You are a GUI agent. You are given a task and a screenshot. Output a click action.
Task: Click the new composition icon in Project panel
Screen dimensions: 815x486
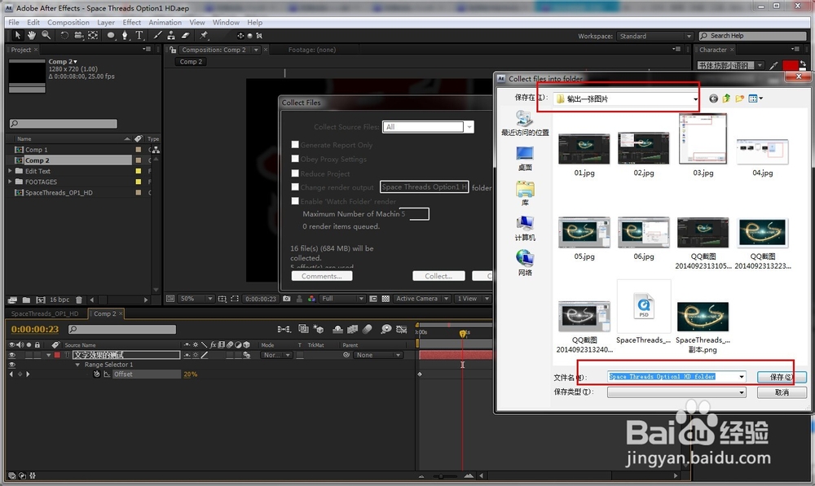click(x=40, y=300)
